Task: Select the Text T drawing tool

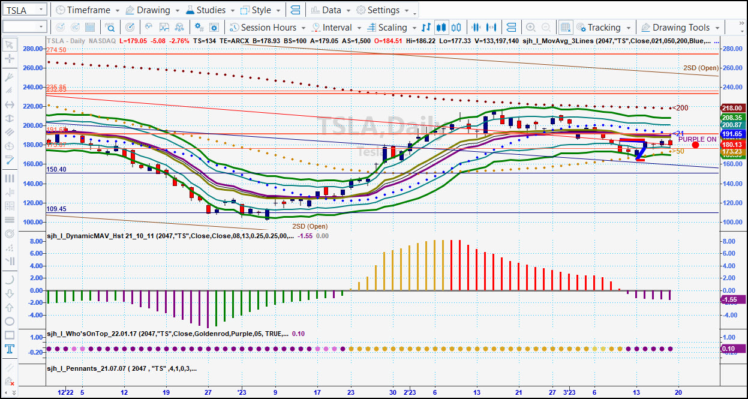Action: [9, 349]
